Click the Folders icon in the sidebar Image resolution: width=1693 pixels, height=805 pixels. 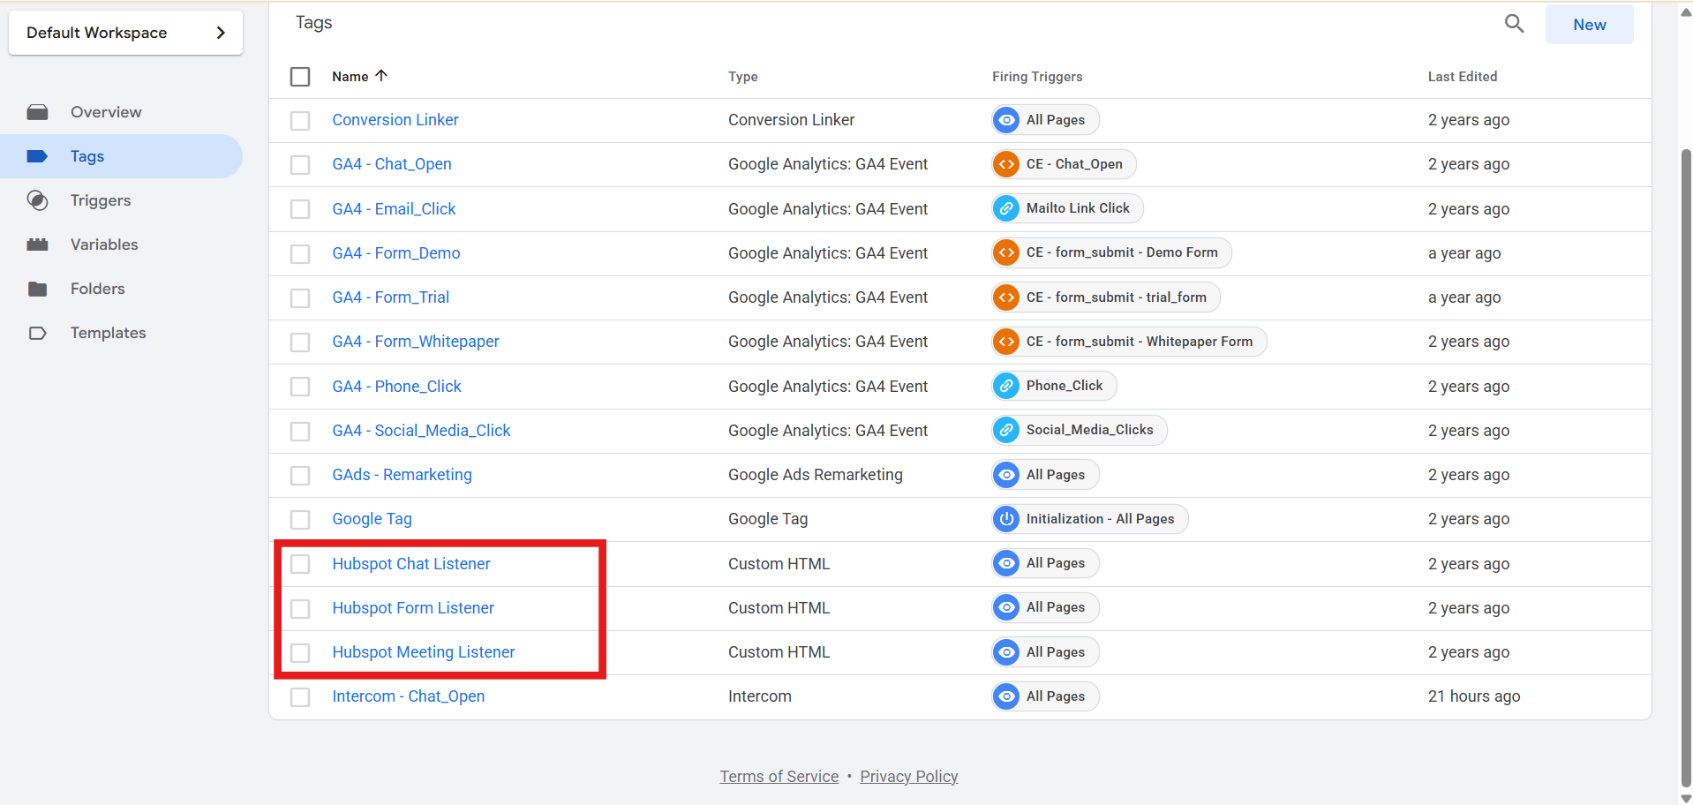37,289
